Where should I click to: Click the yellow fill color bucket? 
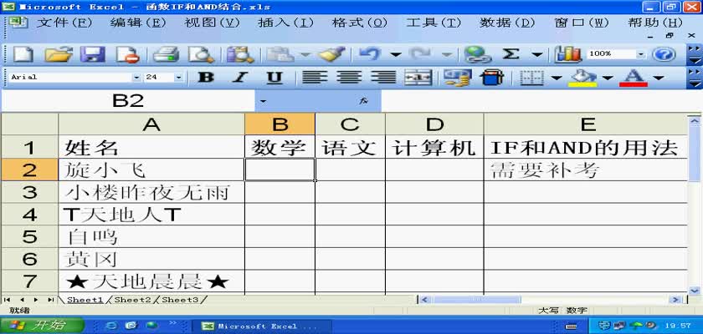[583, 78]
